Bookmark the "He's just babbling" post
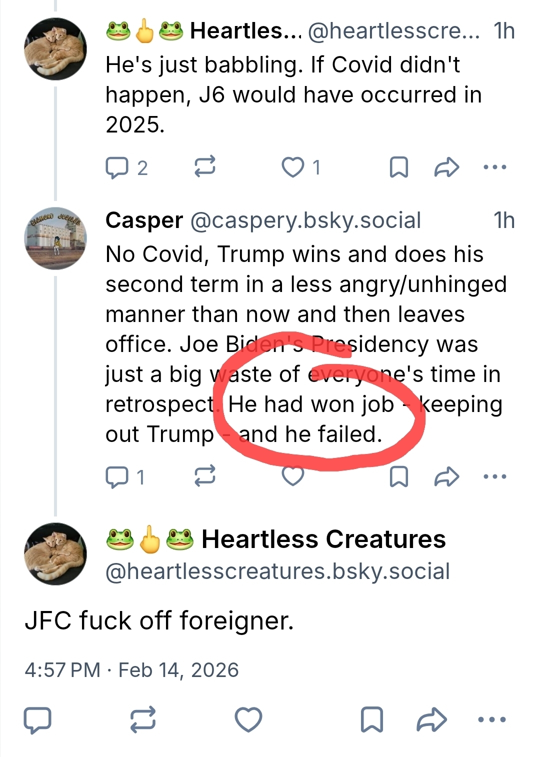Image resolution: width=540 pixels, height=757 pixels. [x=398, y=167]
